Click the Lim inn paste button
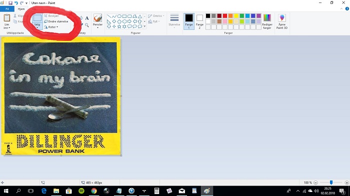This screenshot has height=196, width=350. click(x=7, y=21)
